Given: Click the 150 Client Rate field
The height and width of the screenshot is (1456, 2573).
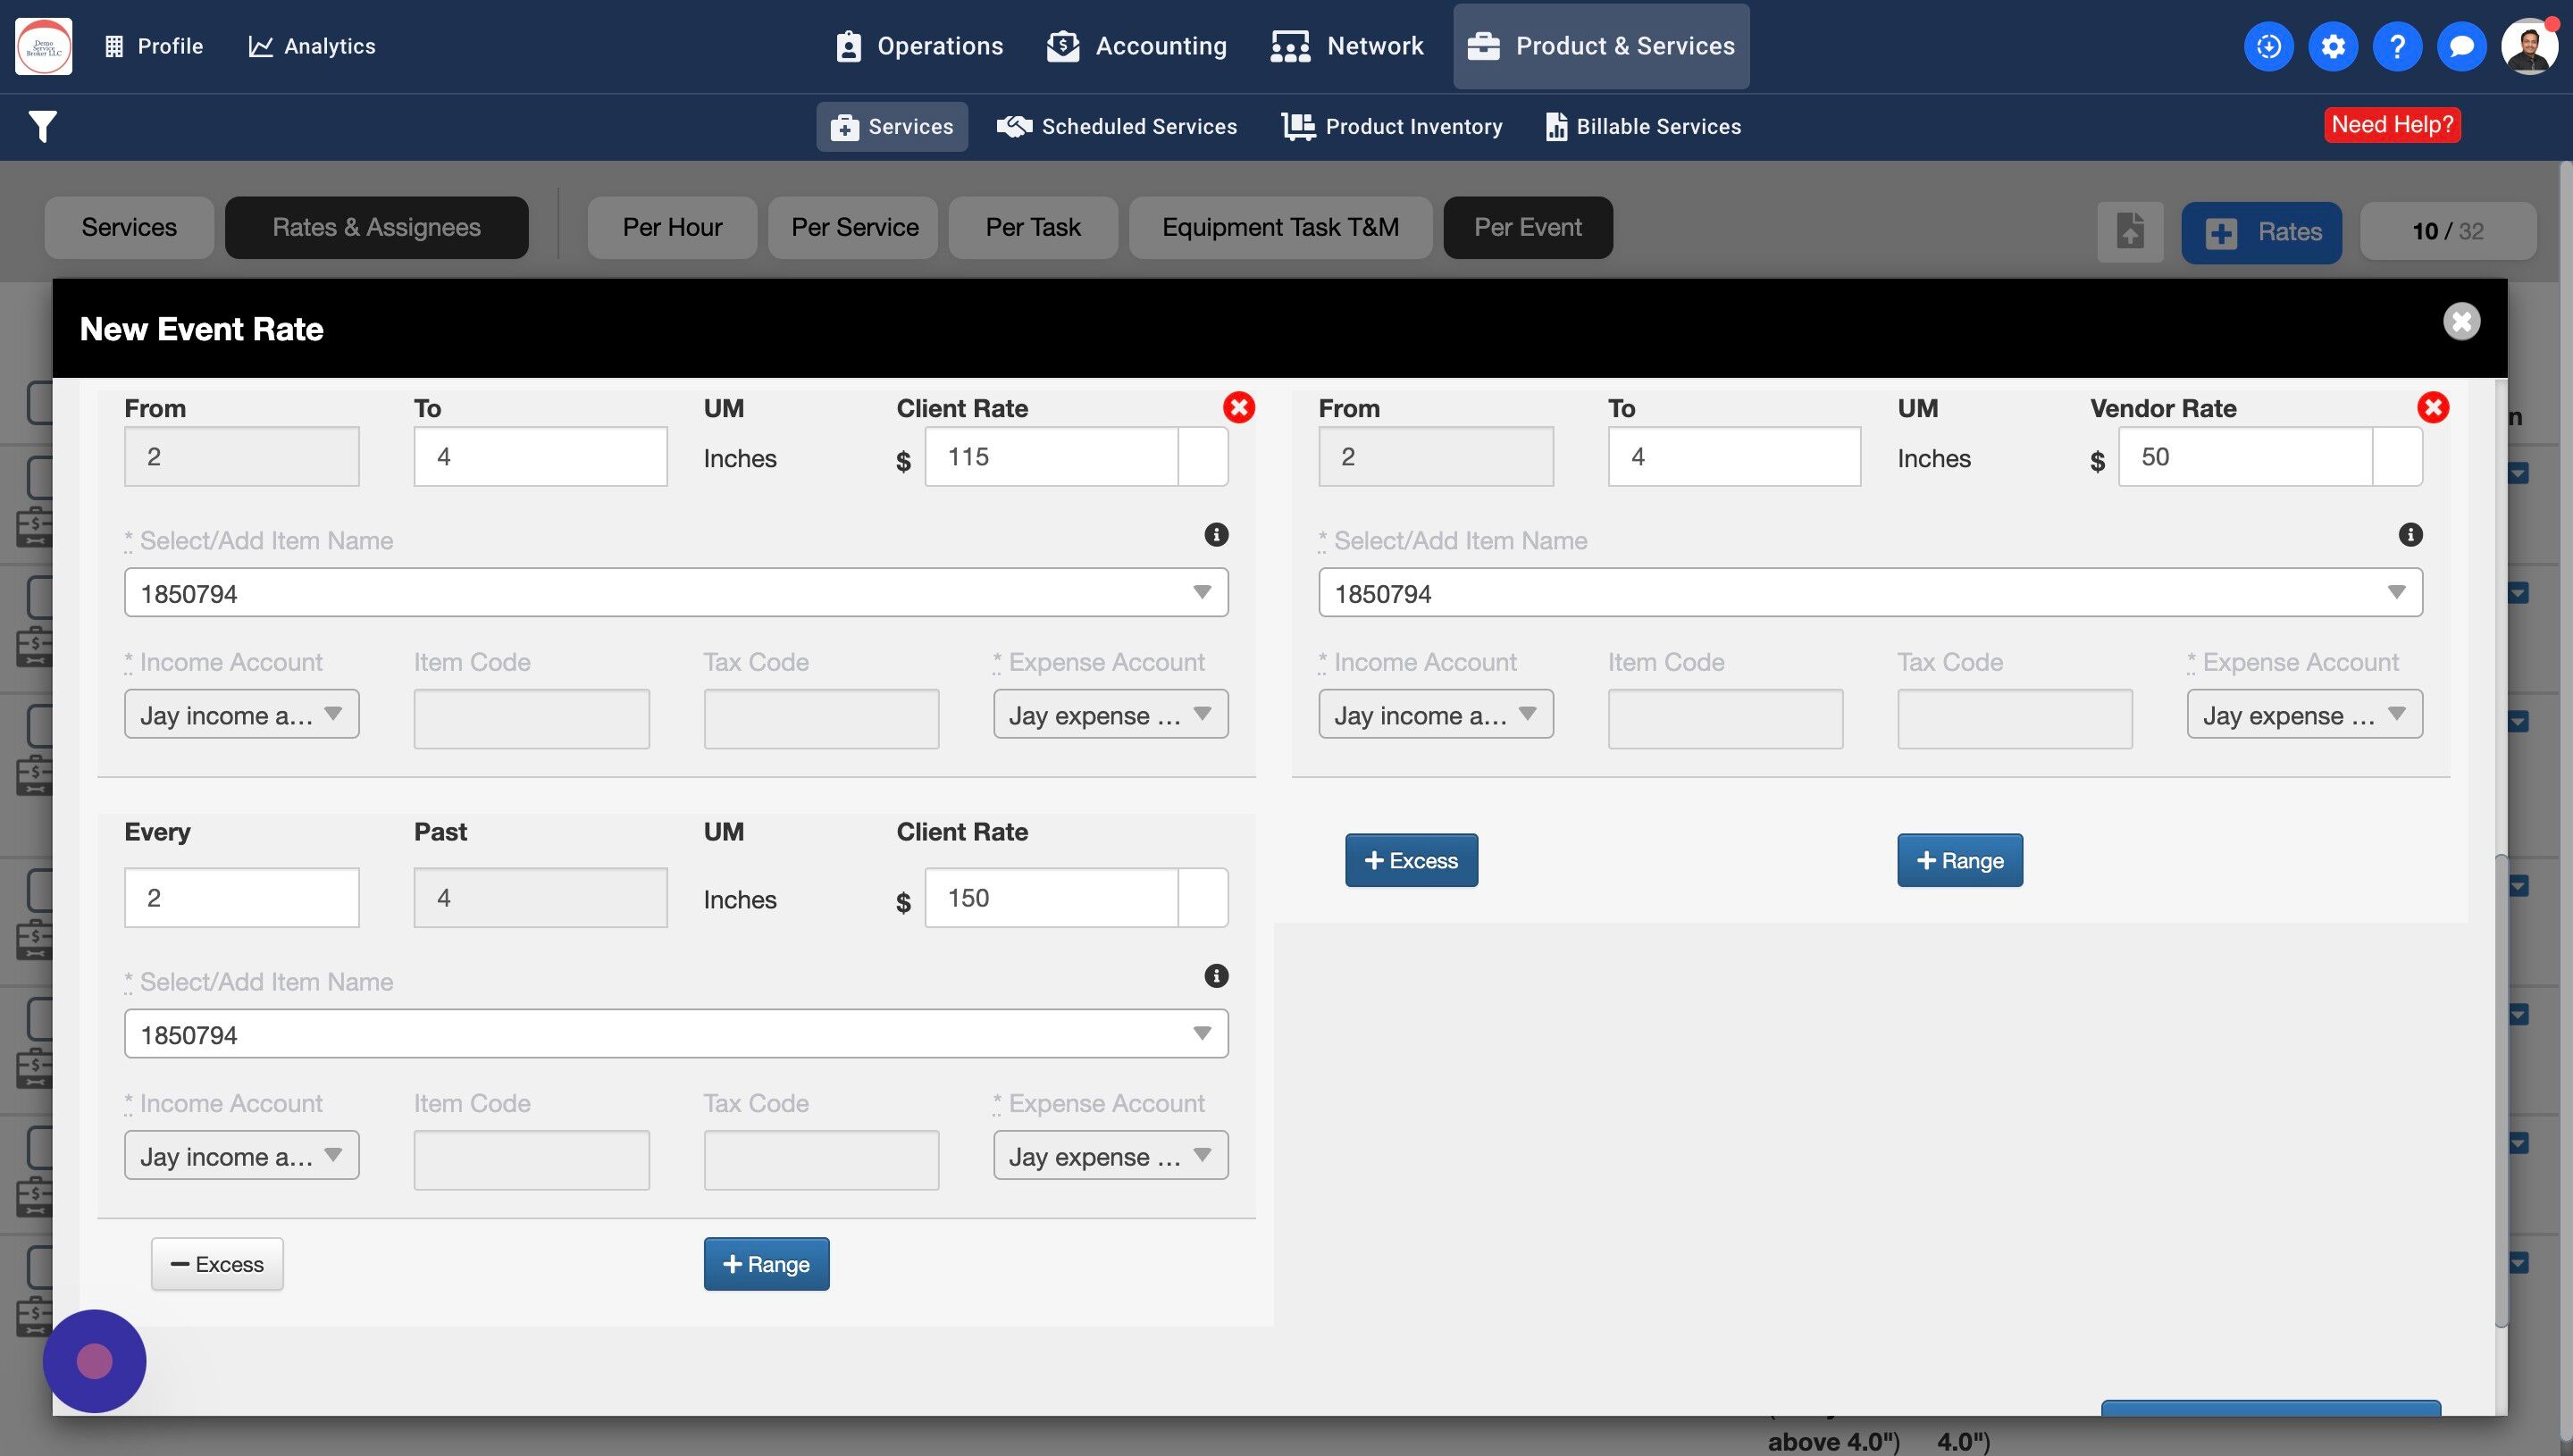Looking at the screenshot, I should pyautogui.click(x=1050, y=898).
